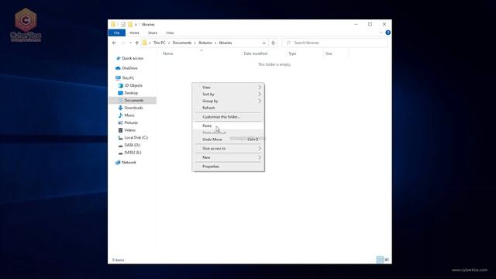Open Music in the sidebar
496x279 pixels.
point(129,115)
